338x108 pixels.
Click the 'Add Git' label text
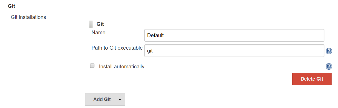click(x=102, y=99)
